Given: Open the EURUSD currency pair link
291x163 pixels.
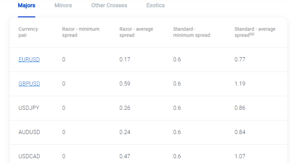Looking at the screenshot, I should [x=29, y=60].
